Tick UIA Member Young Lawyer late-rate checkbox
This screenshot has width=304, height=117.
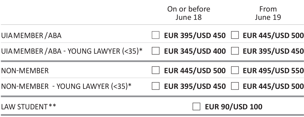[235, 51]
